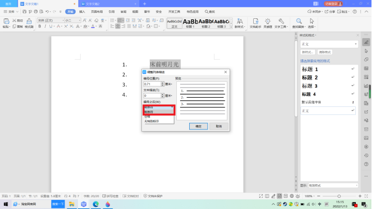Select the Format Painter brush icon
The width and height of the screenshot is (372, 209).
[x=29, y=23]
